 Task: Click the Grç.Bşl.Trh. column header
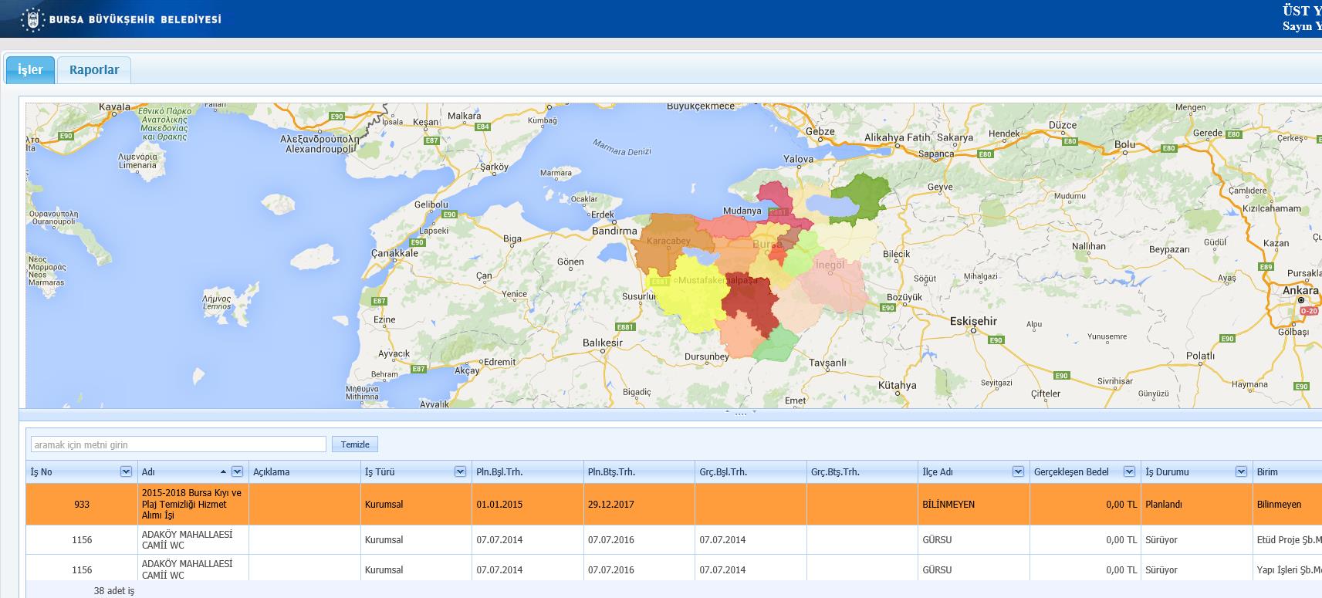(x=750, y=471)
